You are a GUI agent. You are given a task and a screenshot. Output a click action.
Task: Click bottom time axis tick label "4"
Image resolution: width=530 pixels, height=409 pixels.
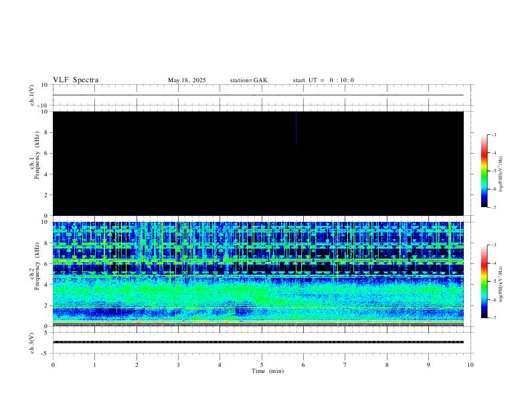[x=219, y=365]
